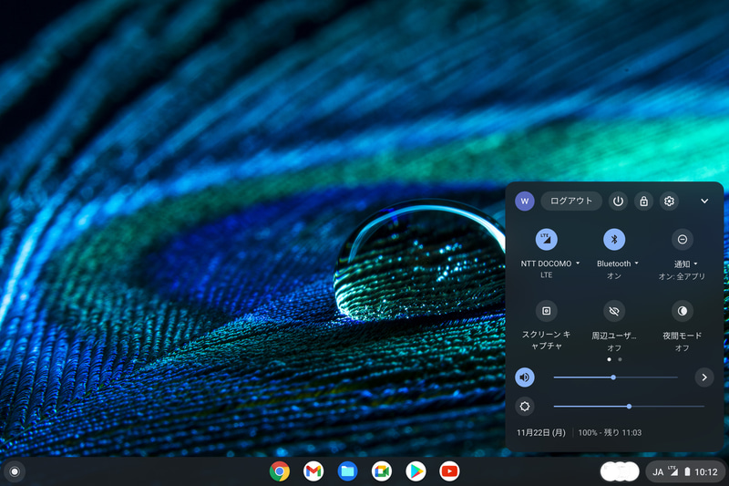Open the Files app on the shelf
This screenshot has height=486, width=729.
pos(347,471)
